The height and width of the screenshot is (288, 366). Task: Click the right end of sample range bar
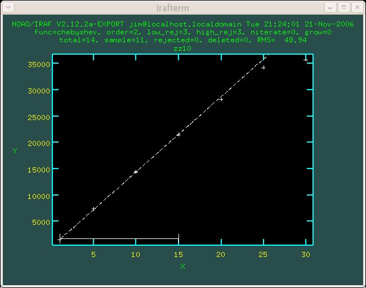(x=178, y=239)
